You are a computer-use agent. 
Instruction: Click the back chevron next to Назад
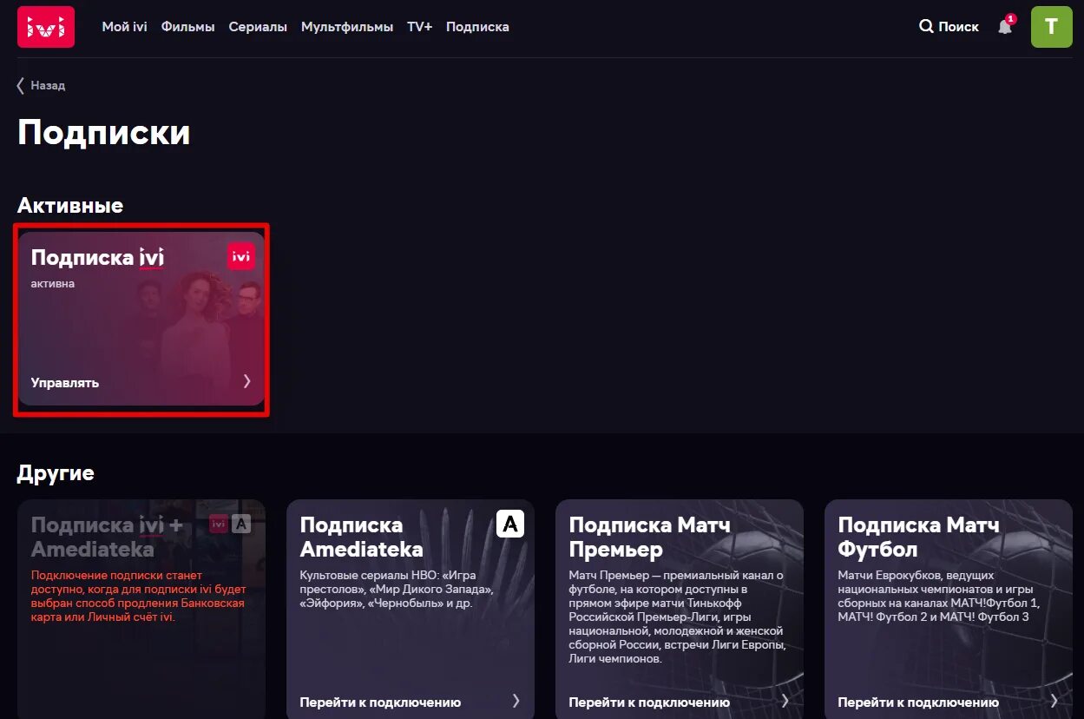(21, 85)
